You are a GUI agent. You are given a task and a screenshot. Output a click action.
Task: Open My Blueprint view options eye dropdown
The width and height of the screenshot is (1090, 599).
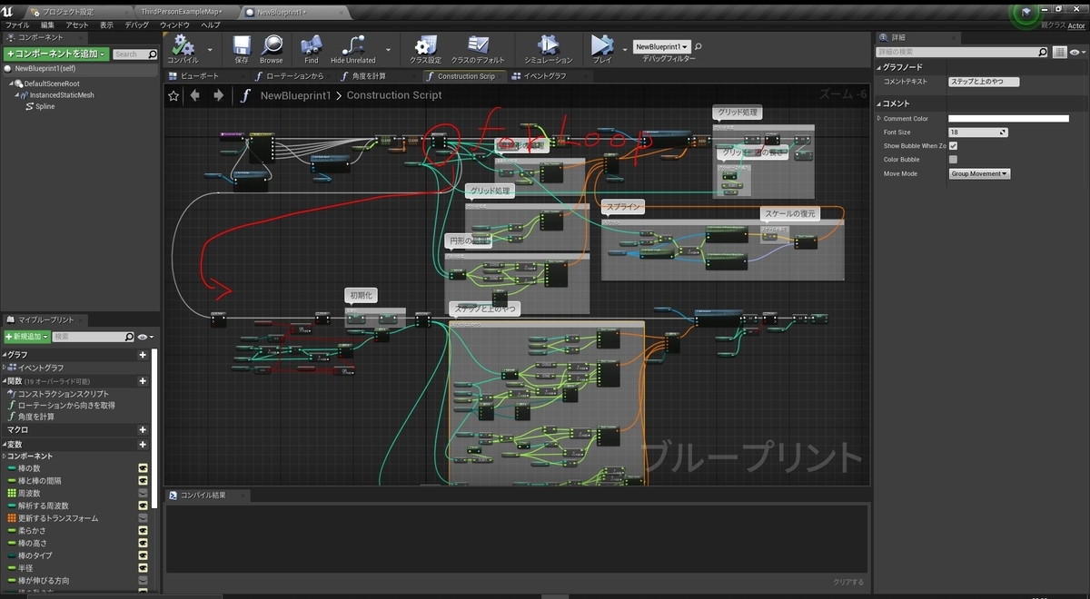click(145, 337)
